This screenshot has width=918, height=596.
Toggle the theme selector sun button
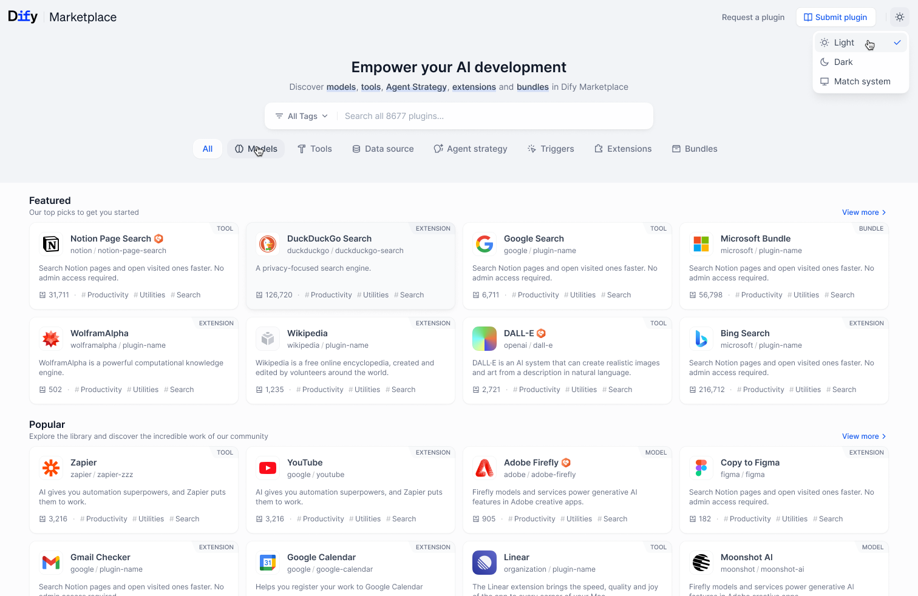(900, 17)
